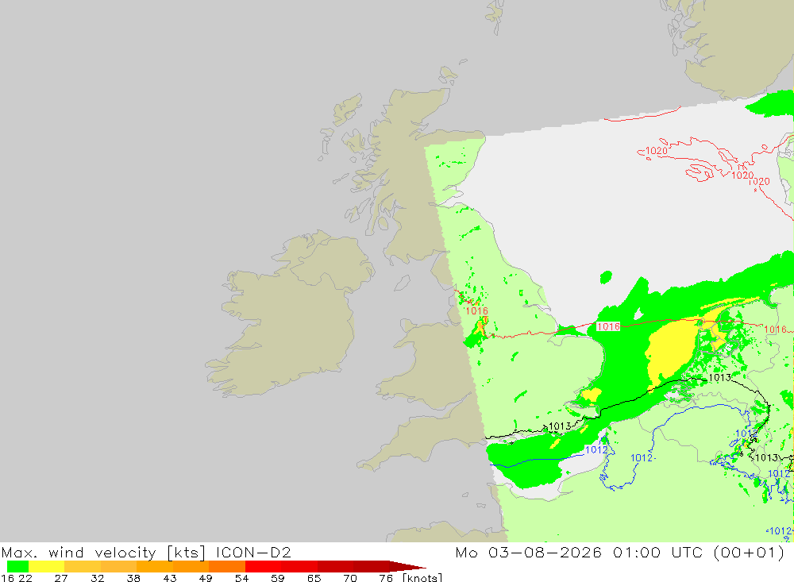Click the bright red swatch between 54 and 59
Viewport: 794px width, 582px height.
tap(263, 566)
